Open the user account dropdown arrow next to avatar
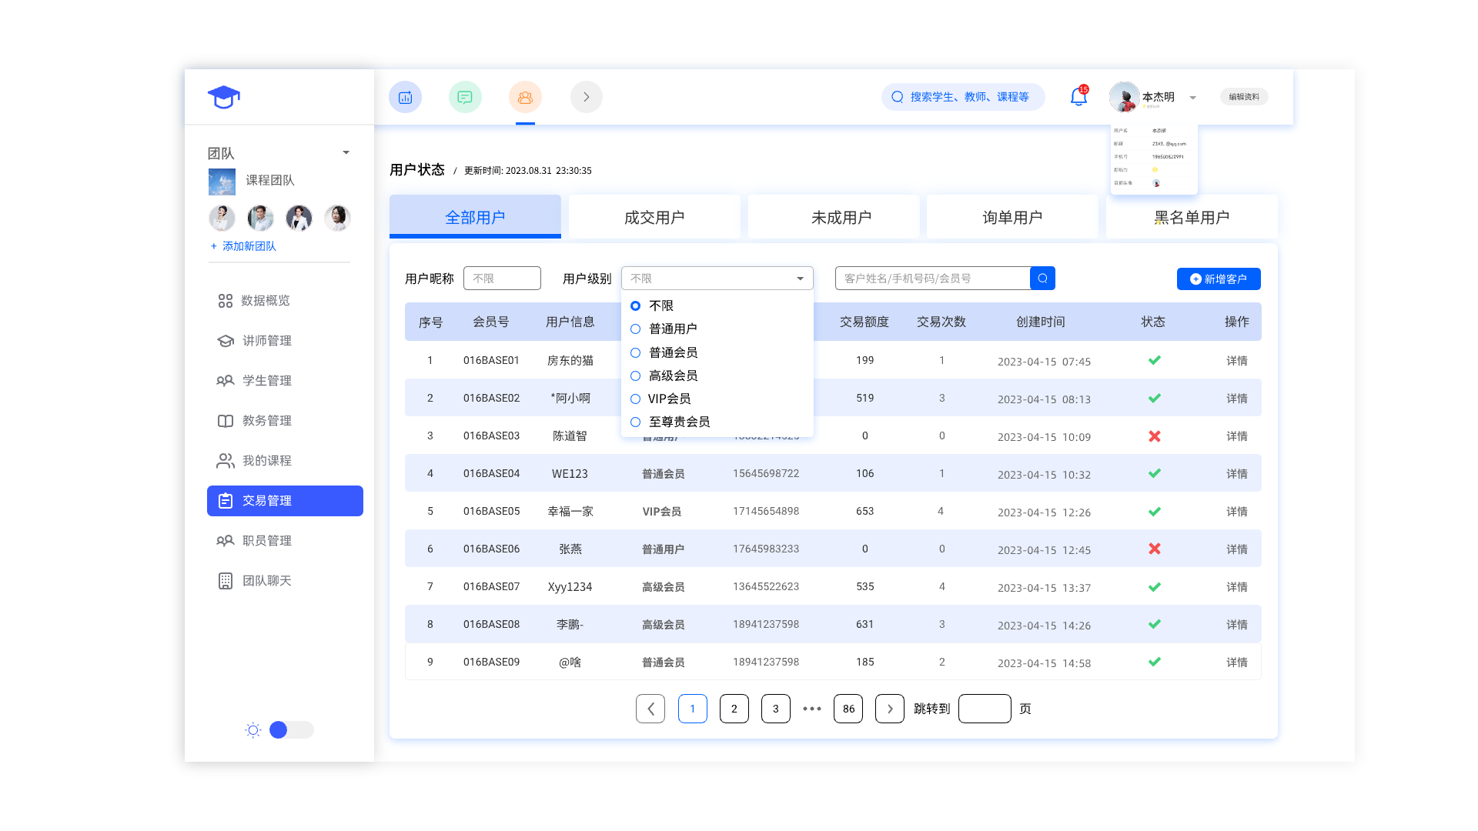 click(x=1192, y=98)
